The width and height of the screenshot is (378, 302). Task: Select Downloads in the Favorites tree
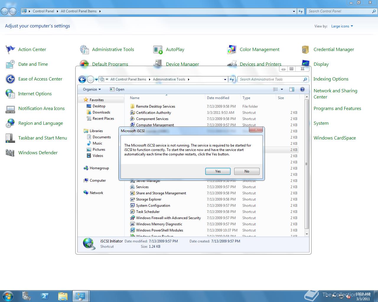click(101, 112)
